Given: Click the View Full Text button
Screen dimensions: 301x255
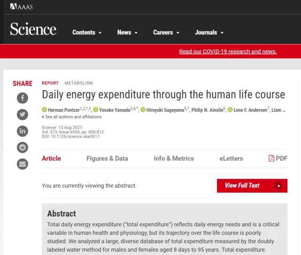Looking at the screenshot, I should click(252, 185).
